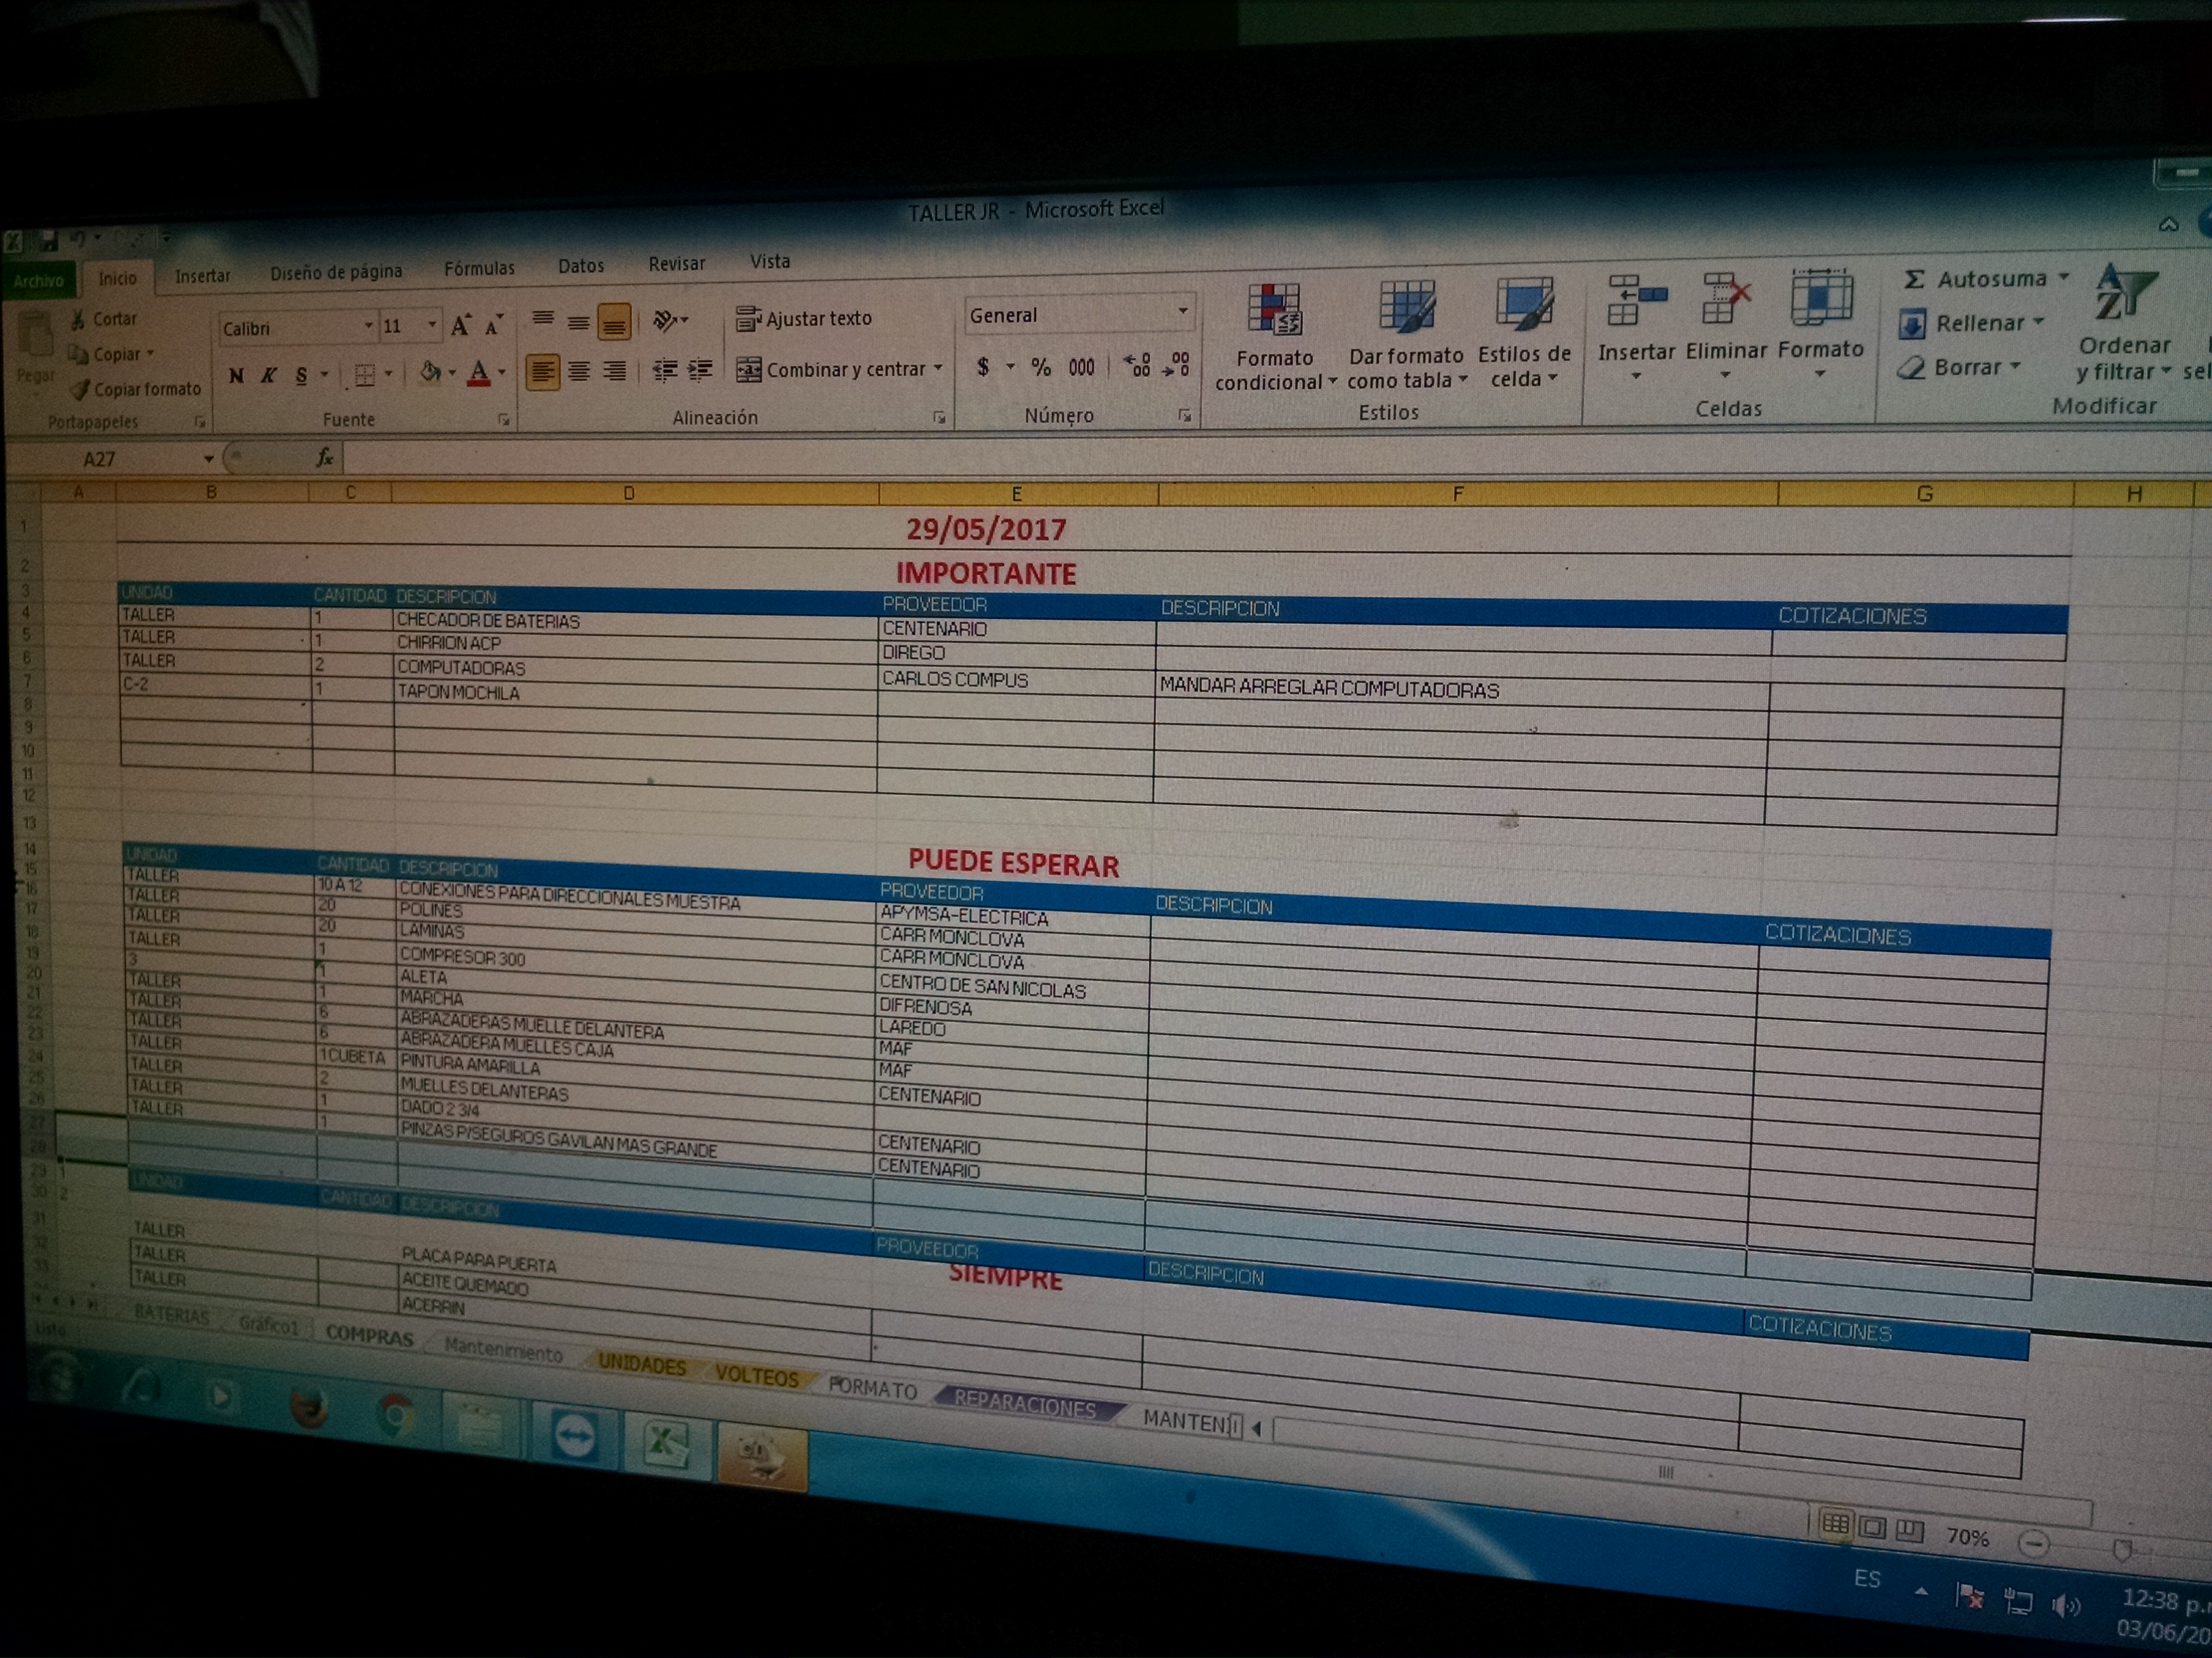Switch to the UNIDADES sheet tab
This screenshot has width=2212, height=1658.
point(641,1366)
